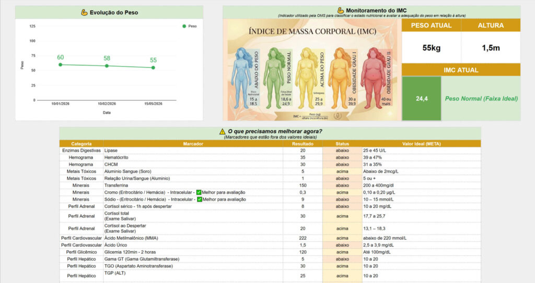Select the Alumínio Sangue (Soro) cell
Viewport: 535px width, 283px height.
coord(193,171)
